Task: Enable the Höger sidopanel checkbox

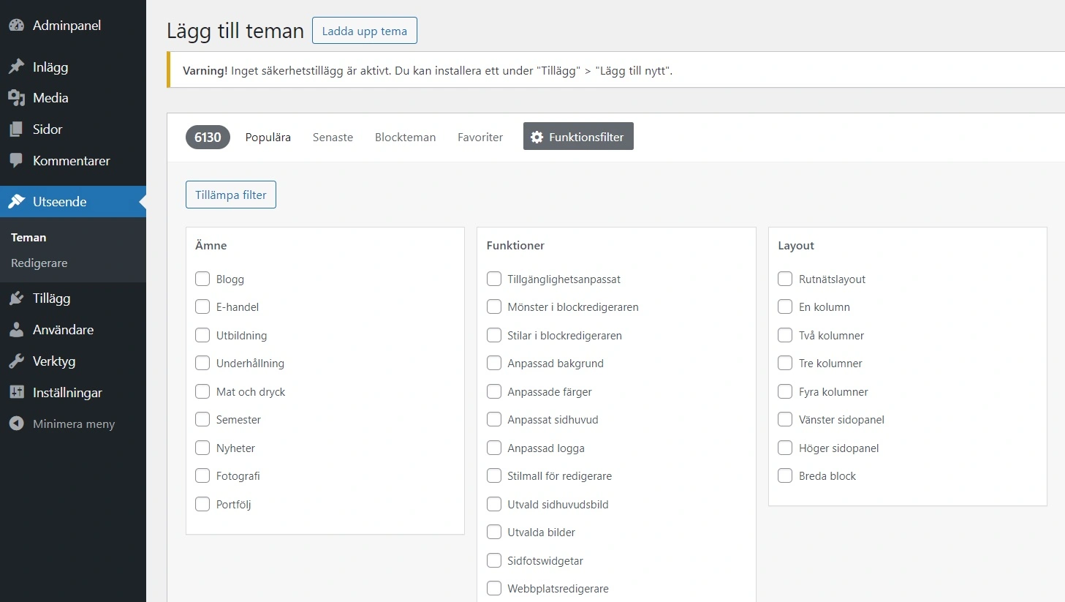Action: pyautogui.click(x=785, y=448)
